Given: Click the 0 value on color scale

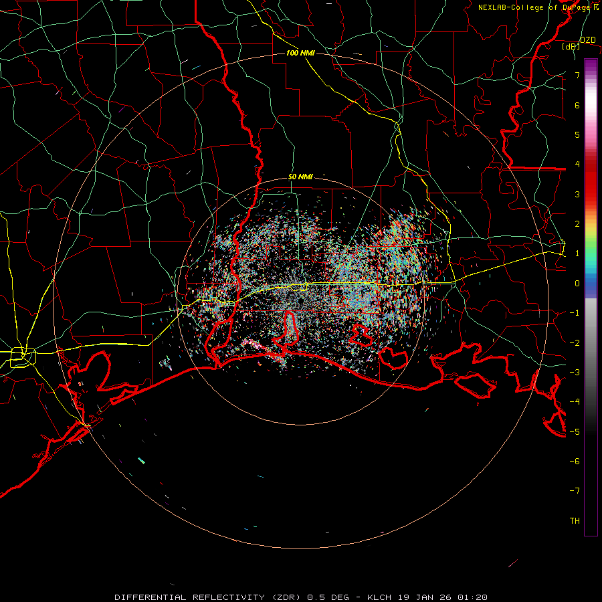Looking at the screenshot, I should (577, 284).
